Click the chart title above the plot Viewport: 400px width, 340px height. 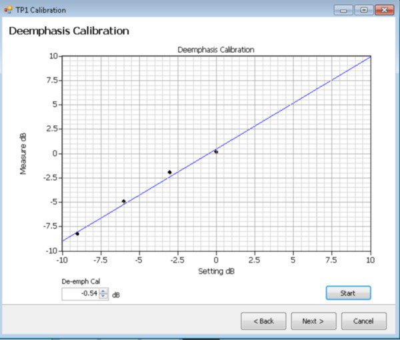215,50
